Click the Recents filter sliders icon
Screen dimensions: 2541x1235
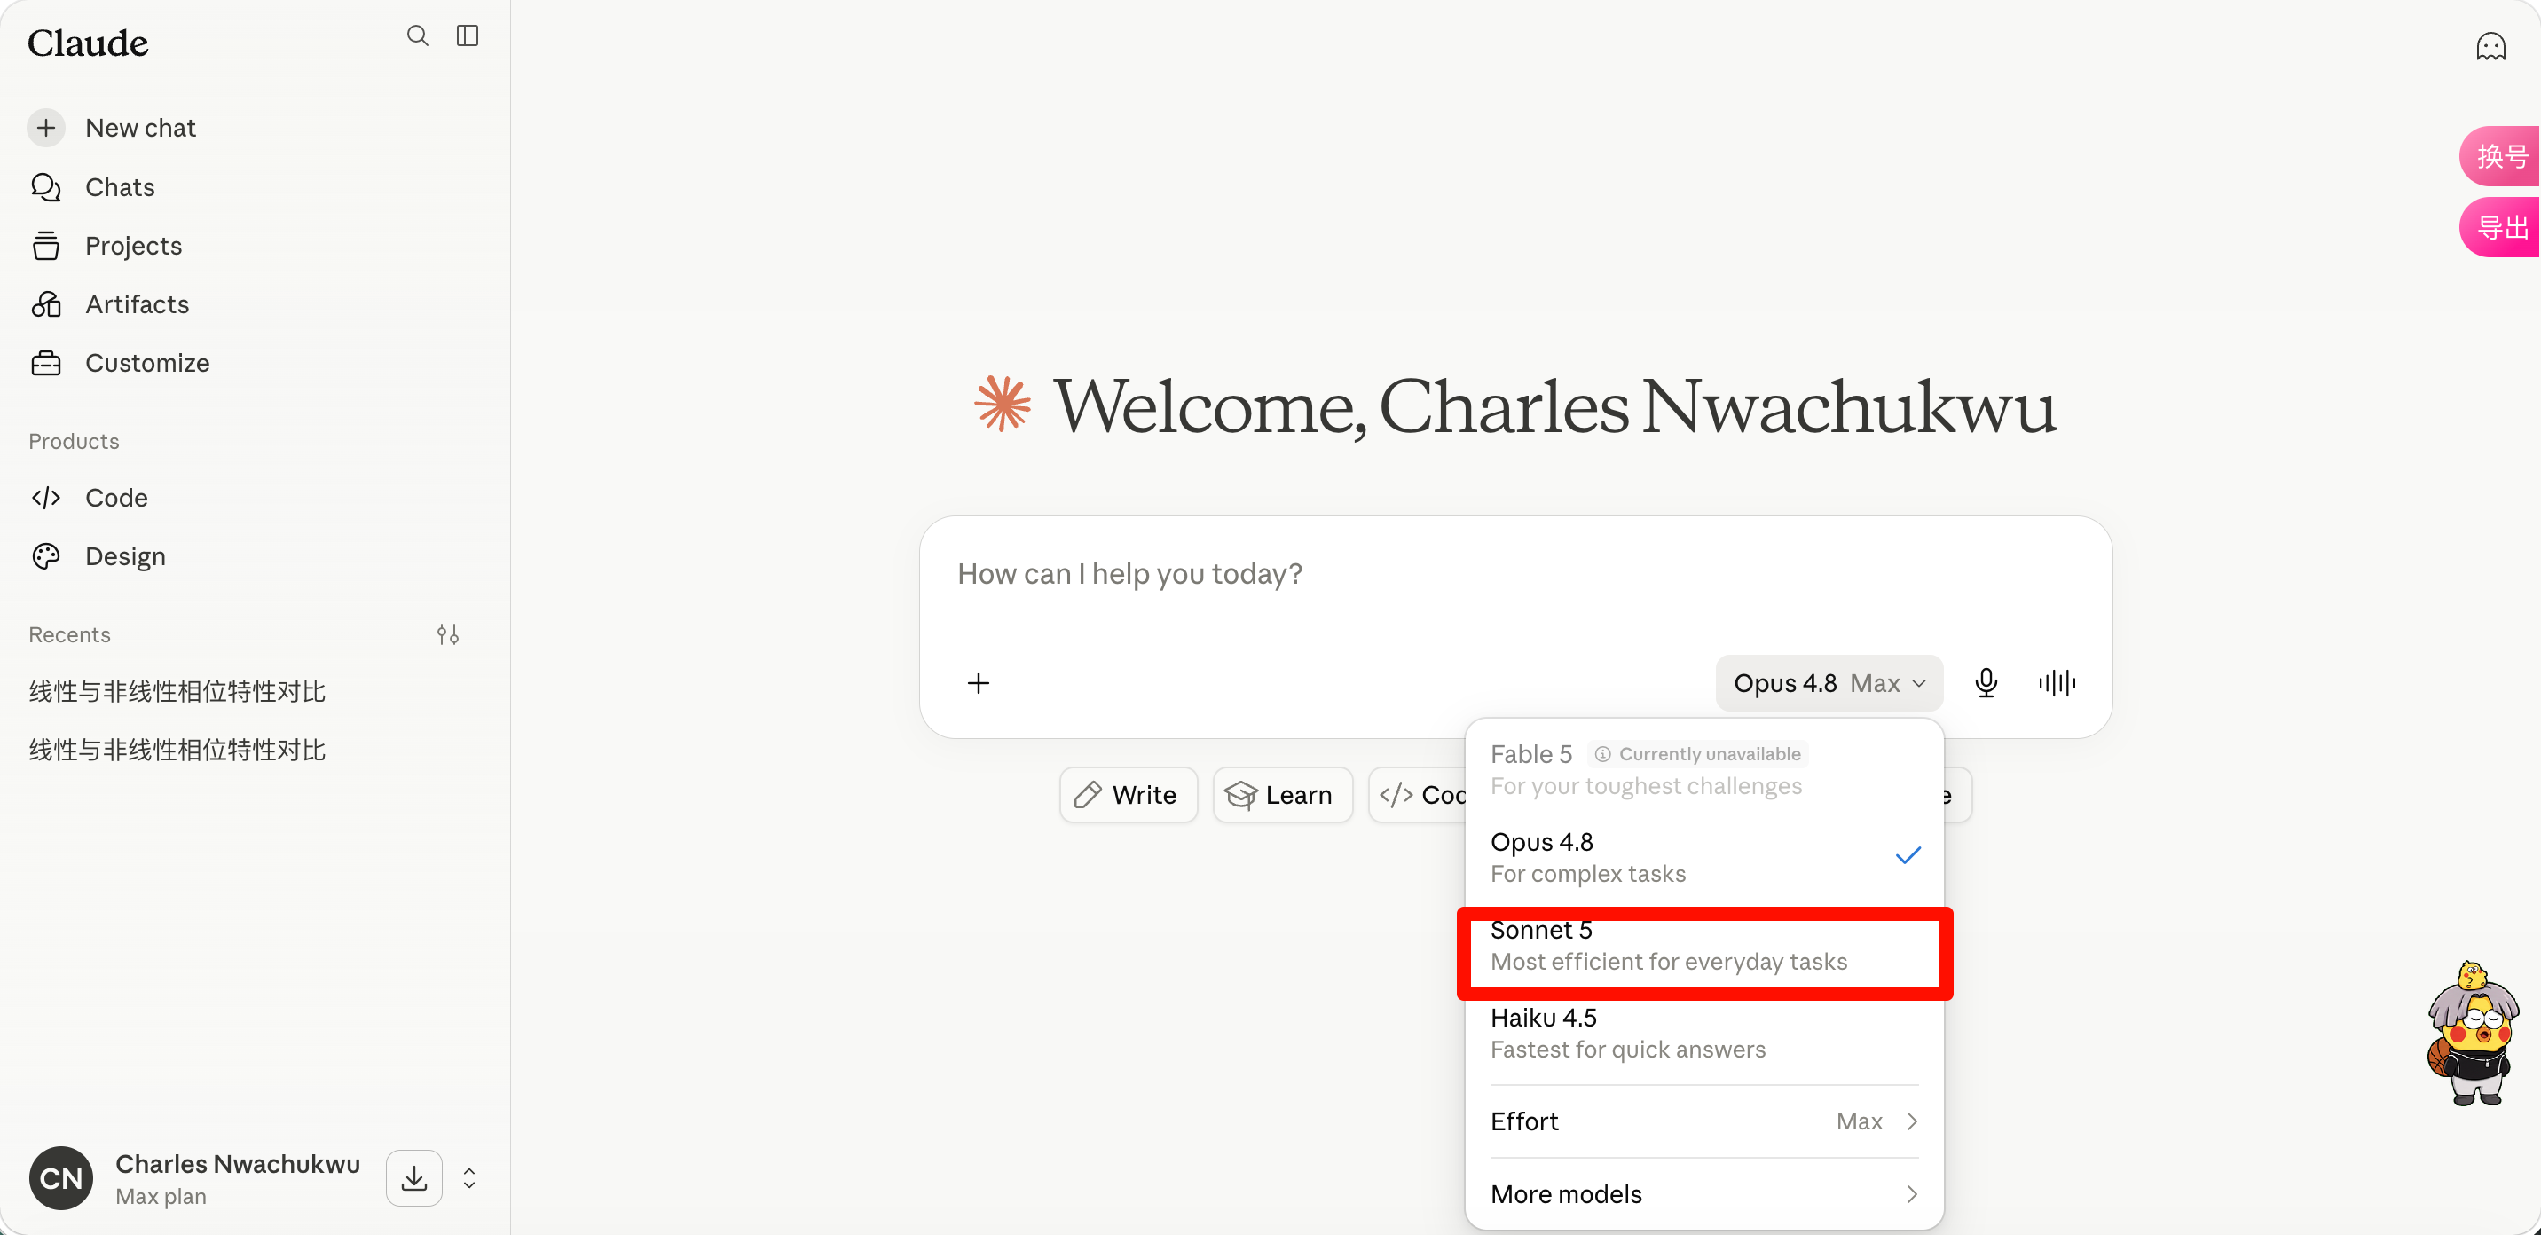(x=448, y=634)
